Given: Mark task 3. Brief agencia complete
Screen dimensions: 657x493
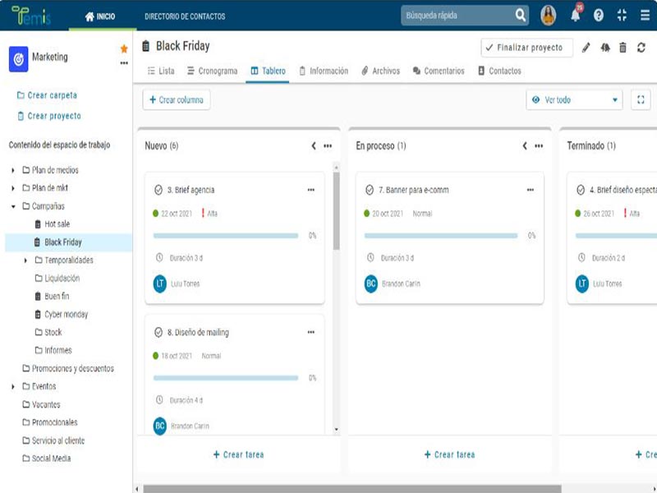Looking at the screenshot, I should [x=159, y=190].
